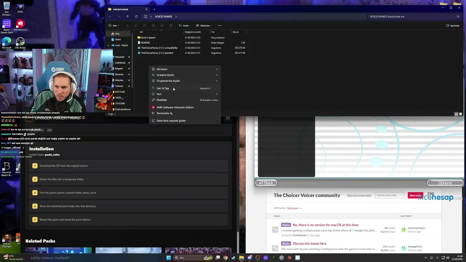Click the hamburger menu icon on the web page
This screenshot has height=262, width=466.
[x=228, y=118]
